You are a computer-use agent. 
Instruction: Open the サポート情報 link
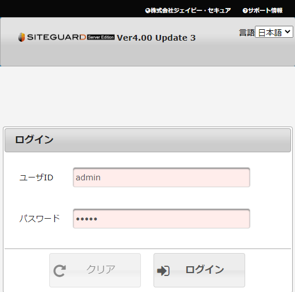point(265,10)
